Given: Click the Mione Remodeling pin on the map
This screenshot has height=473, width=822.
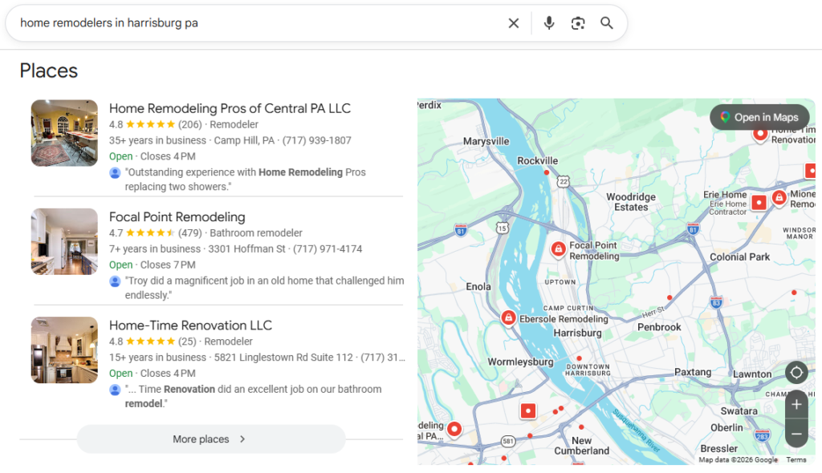Looking at the screenshot, I should click(x=779, y=198).
